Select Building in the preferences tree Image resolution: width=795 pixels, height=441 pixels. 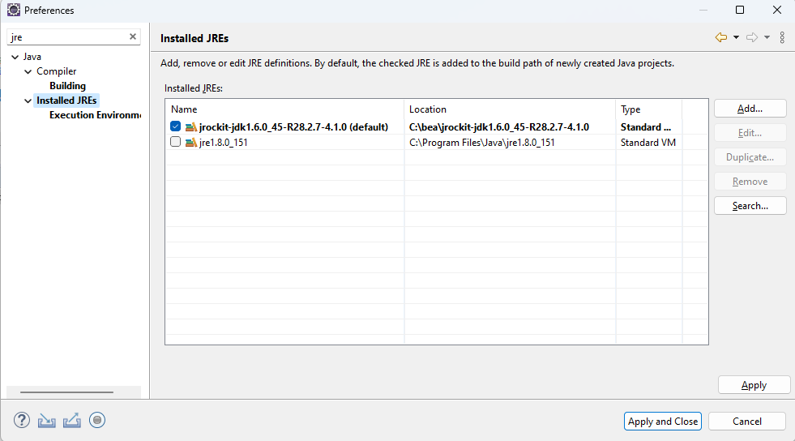[67, 86]
